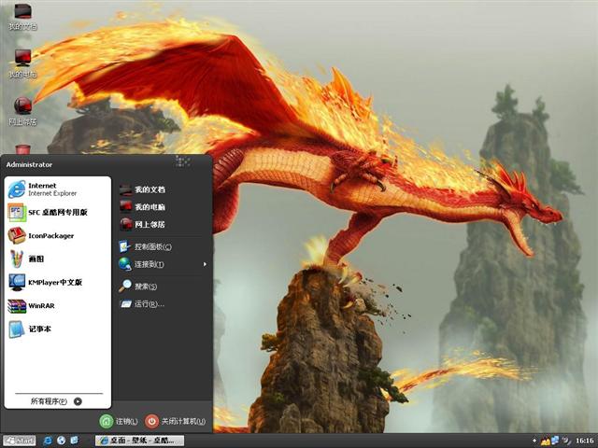The height and width of the screenshot is (448, 598).
Task: Click 注销(L) log off button
Action: coord(119,421)
